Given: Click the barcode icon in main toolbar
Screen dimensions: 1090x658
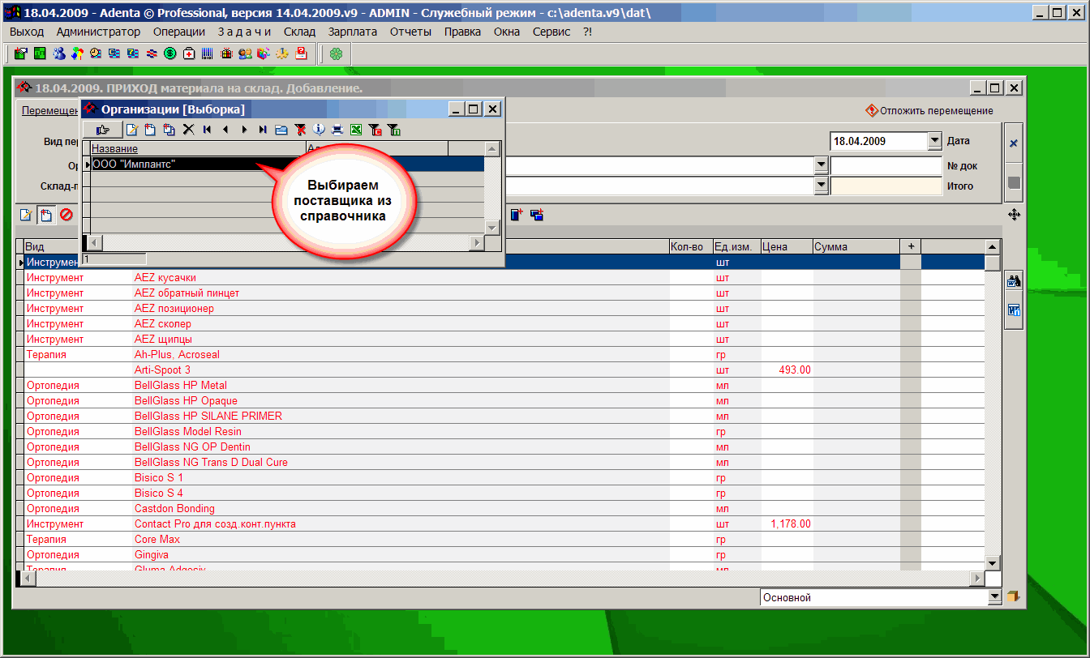Looking at the screenshot, I should [208, 53].
